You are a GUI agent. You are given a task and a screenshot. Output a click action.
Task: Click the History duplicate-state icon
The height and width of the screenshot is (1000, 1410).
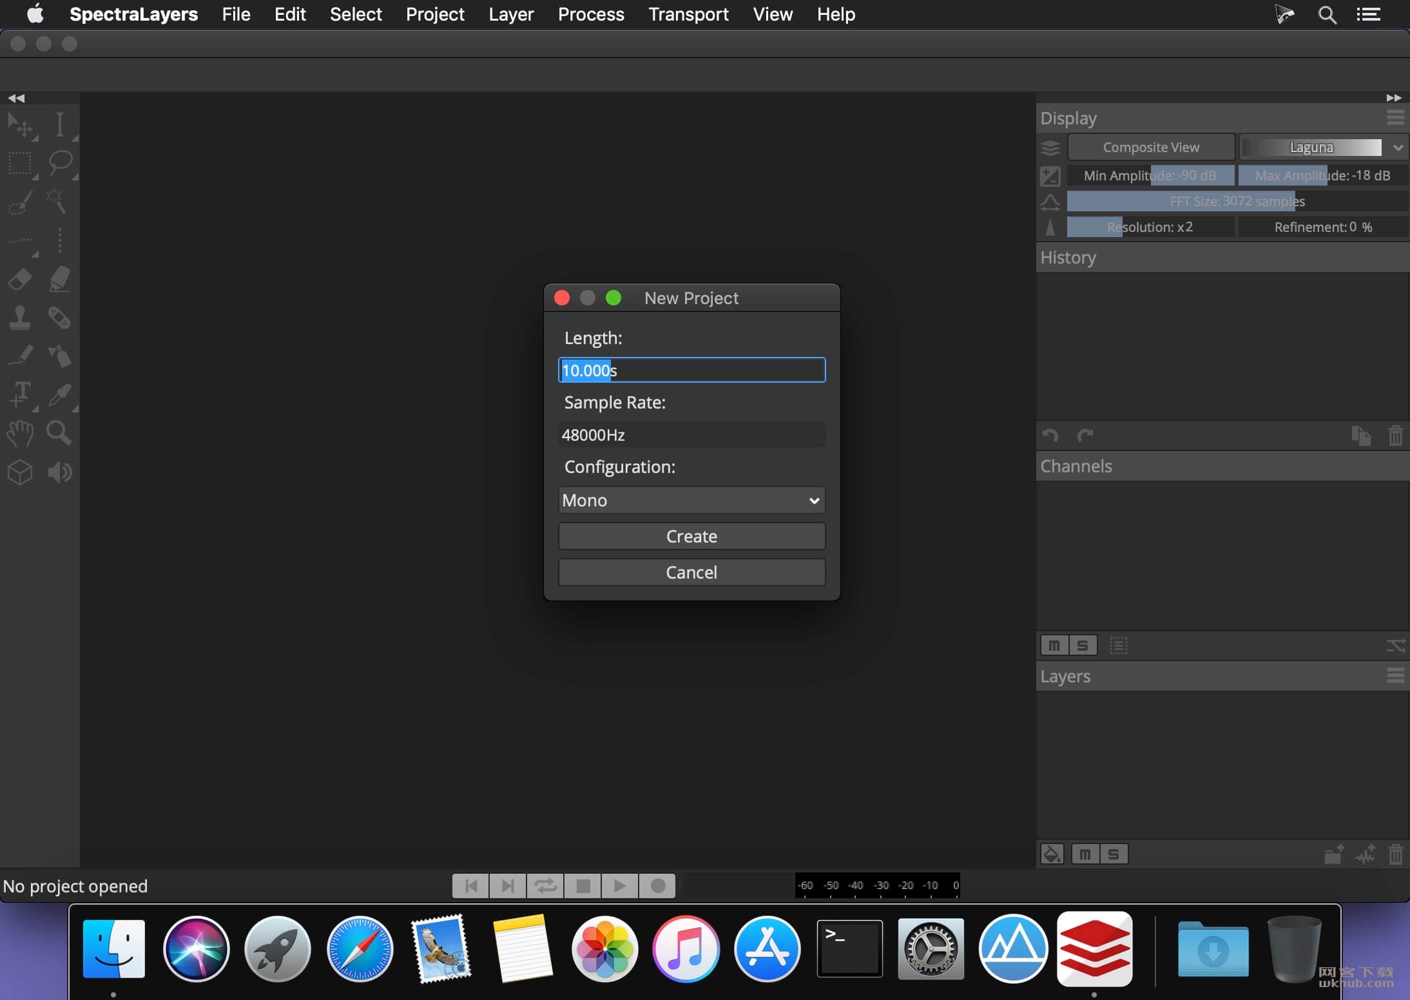(x=1361, y=436)
